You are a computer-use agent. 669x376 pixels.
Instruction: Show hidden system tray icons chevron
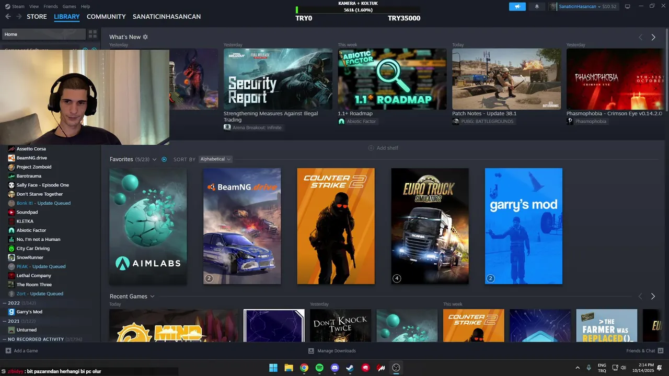(578, 368)
